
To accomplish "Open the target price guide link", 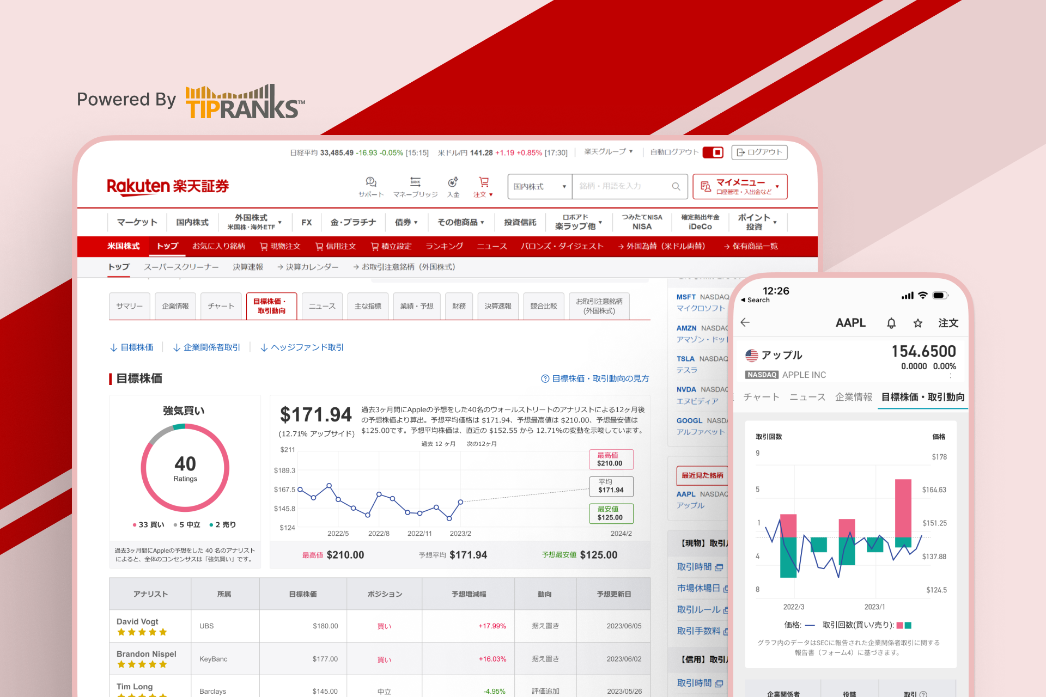I will (x=595, y=378).
